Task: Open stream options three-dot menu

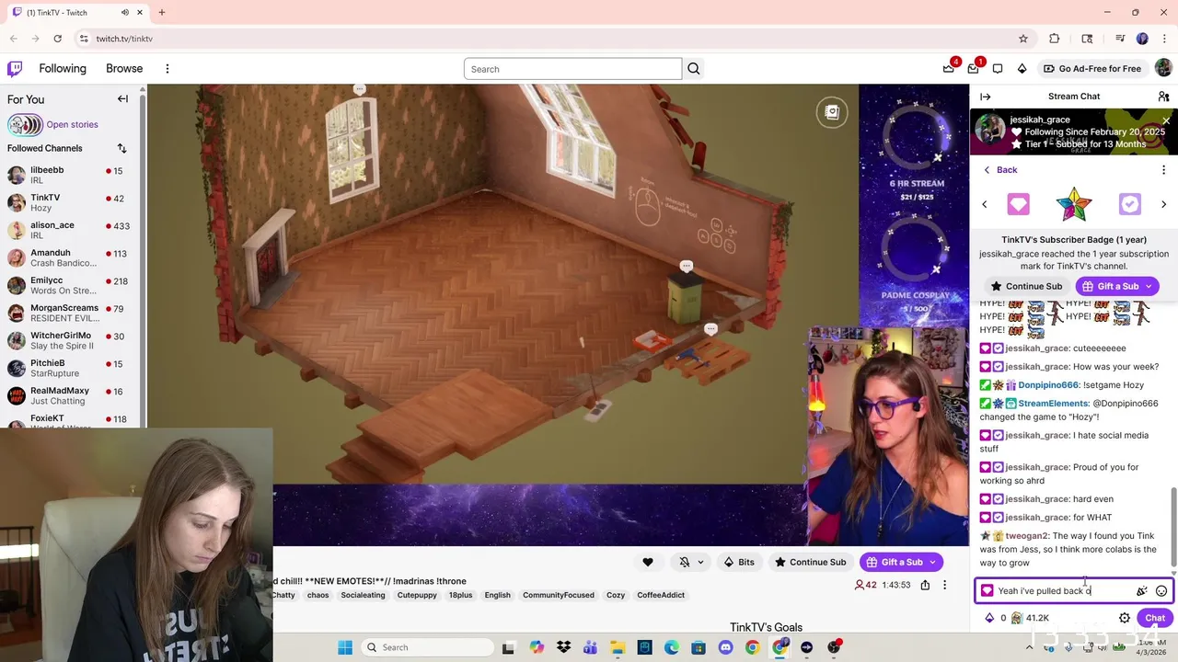Action: (x=944, y=585)
